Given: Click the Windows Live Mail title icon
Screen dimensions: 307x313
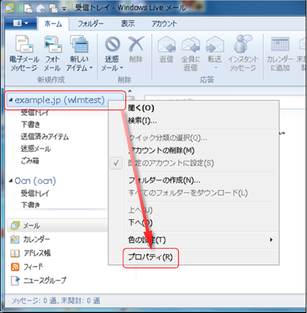Looking at the screenshot, I should pos(9,8).
